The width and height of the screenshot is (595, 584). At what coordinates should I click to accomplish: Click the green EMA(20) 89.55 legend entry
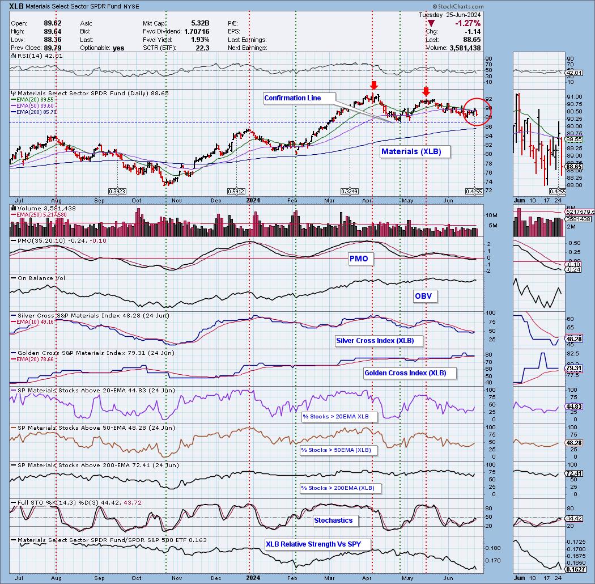pos(32,99)
